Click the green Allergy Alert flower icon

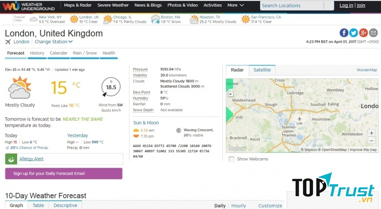[x=11, y=159]
